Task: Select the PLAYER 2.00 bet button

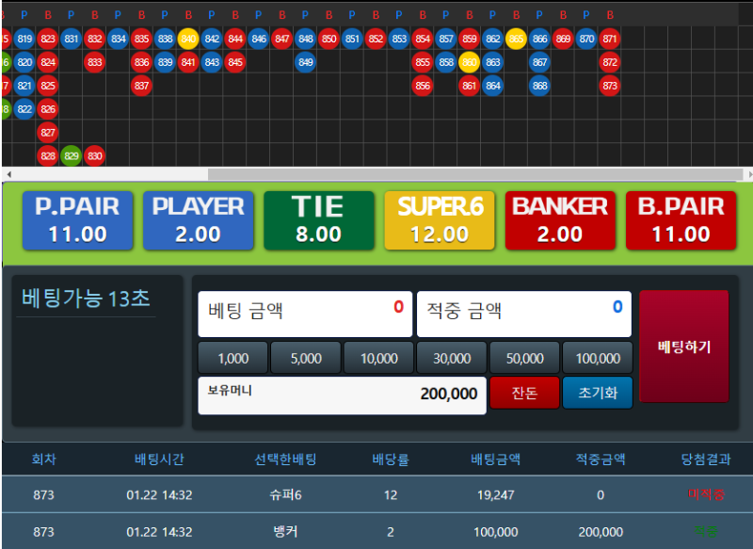Action: coord(199,220)
